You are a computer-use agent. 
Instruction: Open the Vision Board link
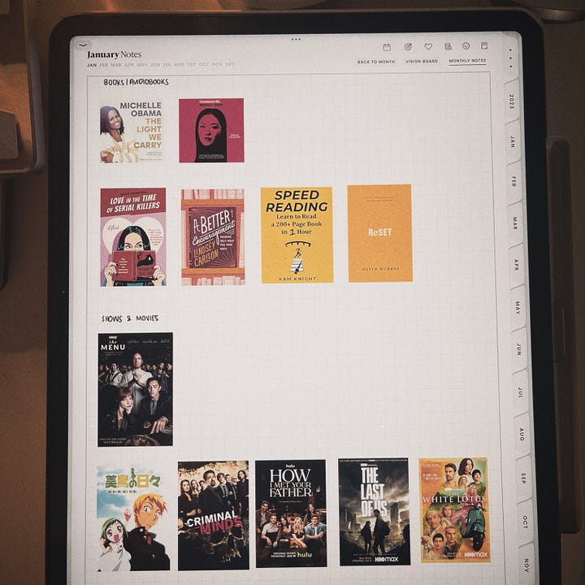pos(422,61)
